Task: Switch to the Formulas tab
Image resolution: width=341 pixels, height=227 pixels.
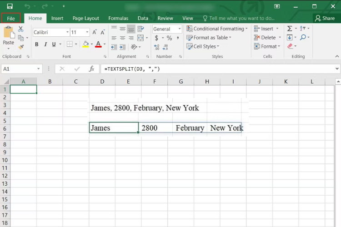Action: point(118,18)
